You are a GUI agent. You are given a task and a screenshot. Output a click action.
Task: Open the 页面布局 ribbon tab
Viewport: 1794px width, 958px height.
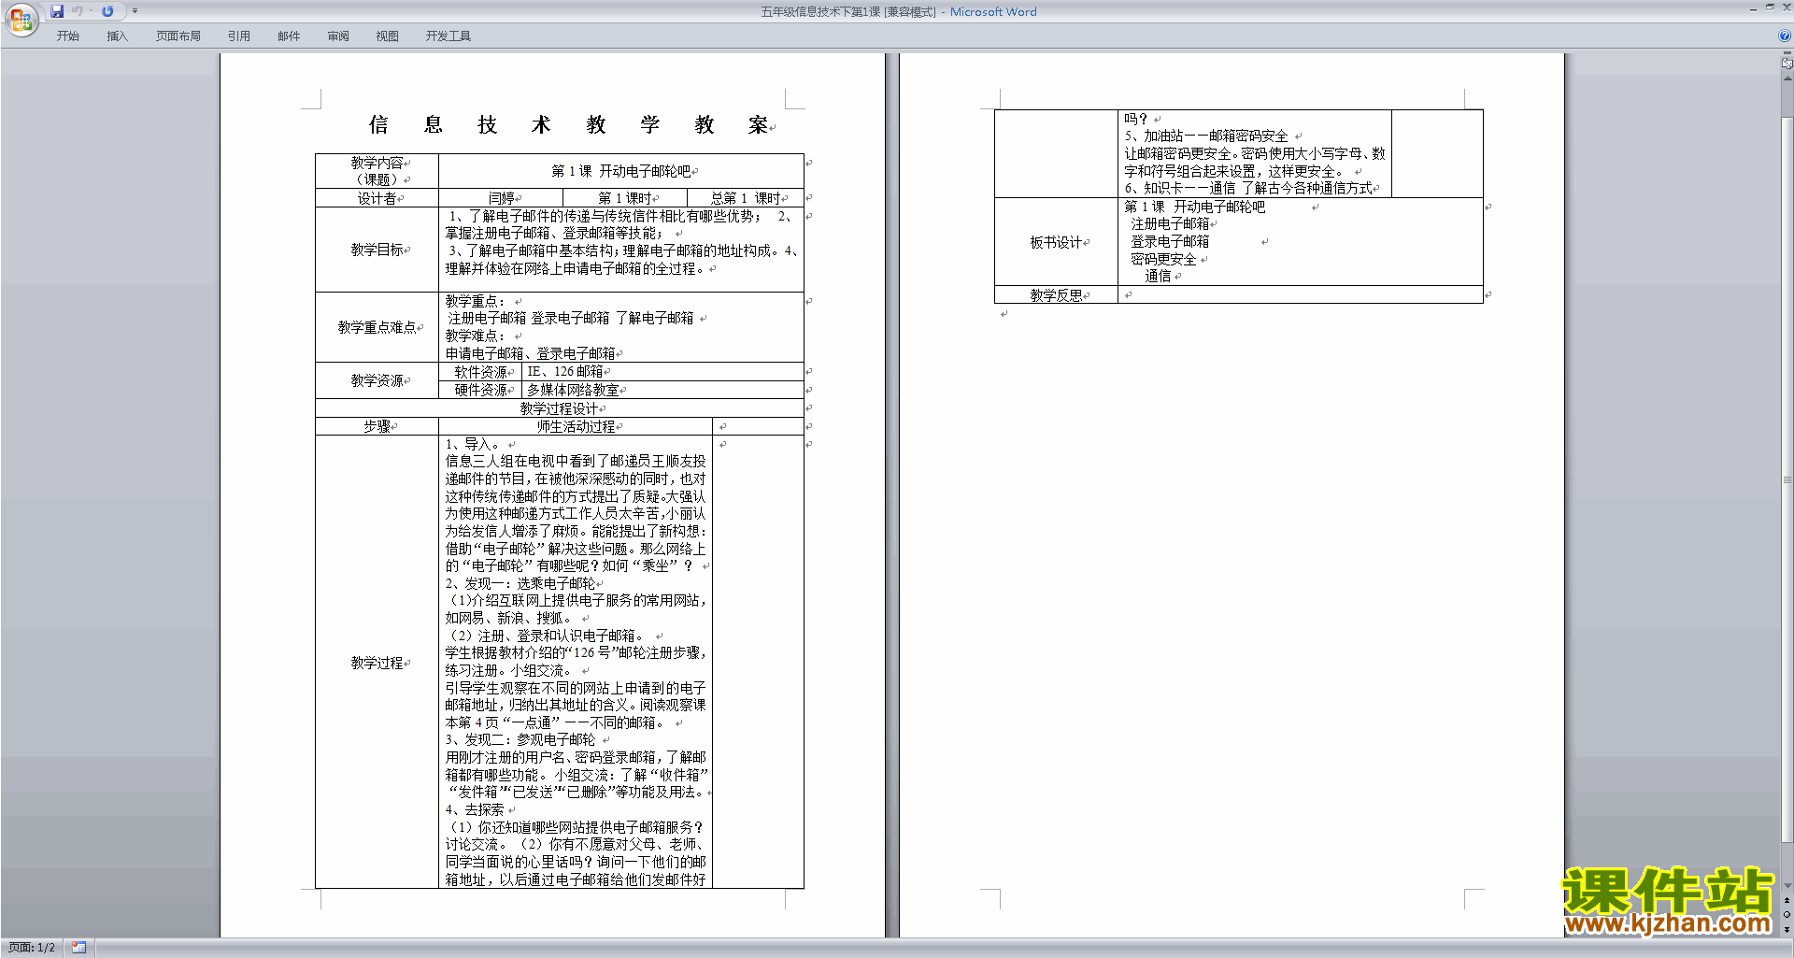coord(178,36)
